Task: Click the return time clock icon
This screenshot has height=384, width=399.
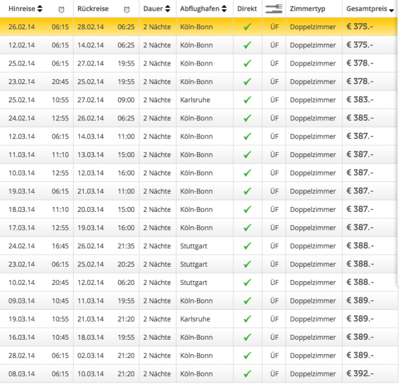Action: [x=127, y=10]
